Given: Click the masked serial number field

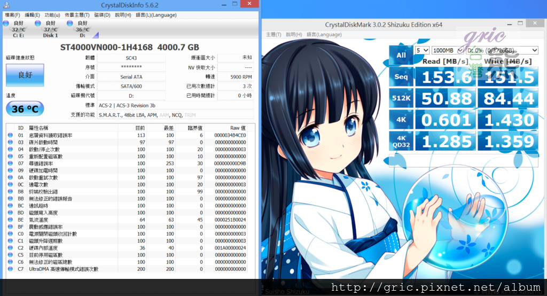Looking at the screenshot, I should pyautogui.click(x=131, y=67).
